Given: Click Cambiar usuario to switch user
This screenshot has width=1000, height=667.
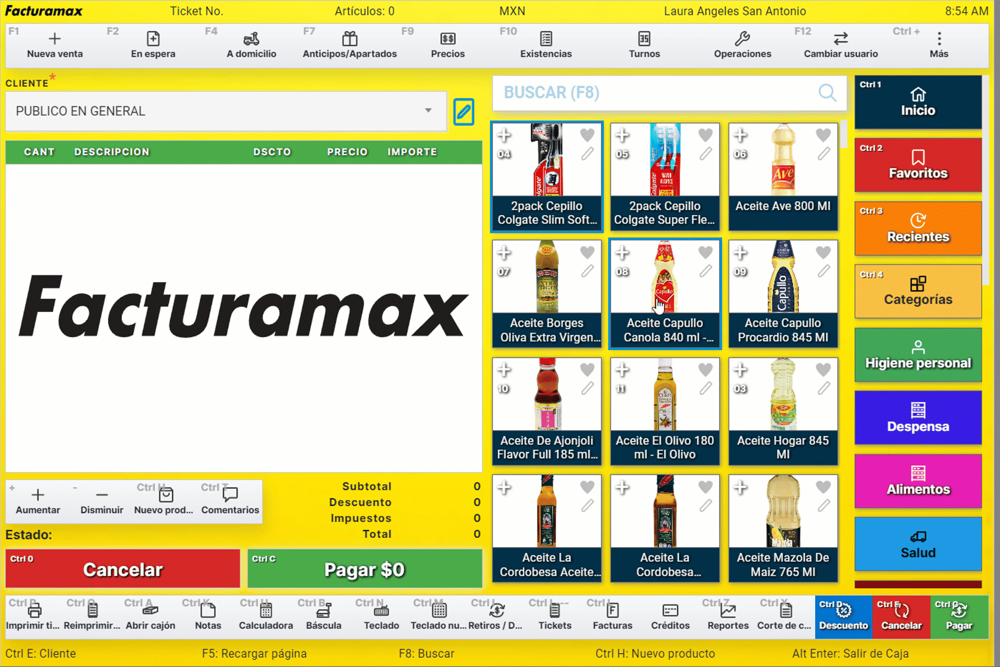Looking at the screenshot, I should [x=841, y=45].
